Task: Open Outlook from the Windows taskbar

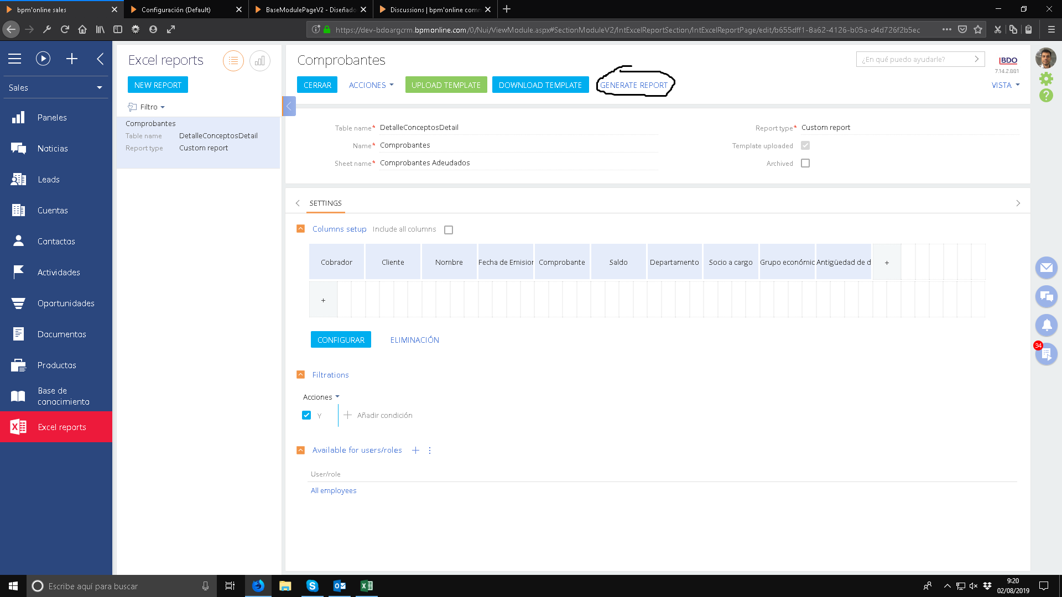Action: coord(339,586)
